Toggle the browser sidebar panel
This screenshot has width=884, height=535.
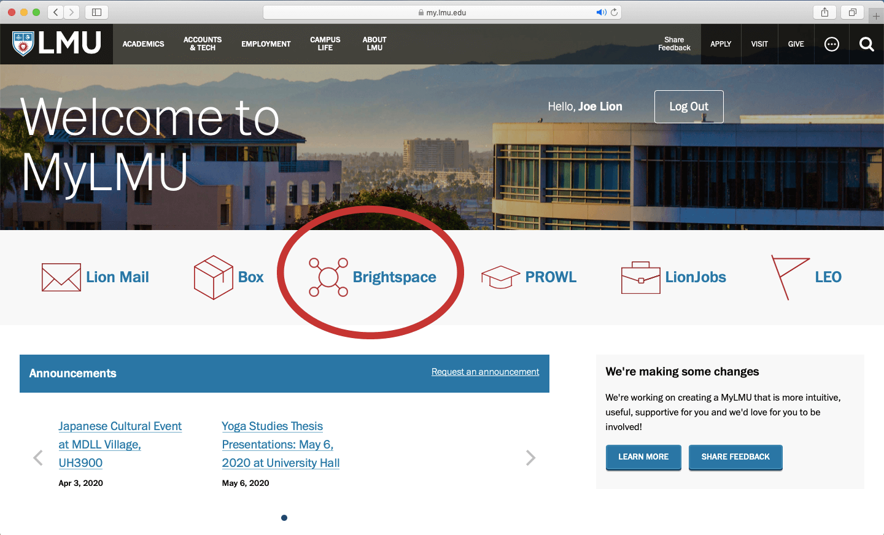tap(96, 11)
